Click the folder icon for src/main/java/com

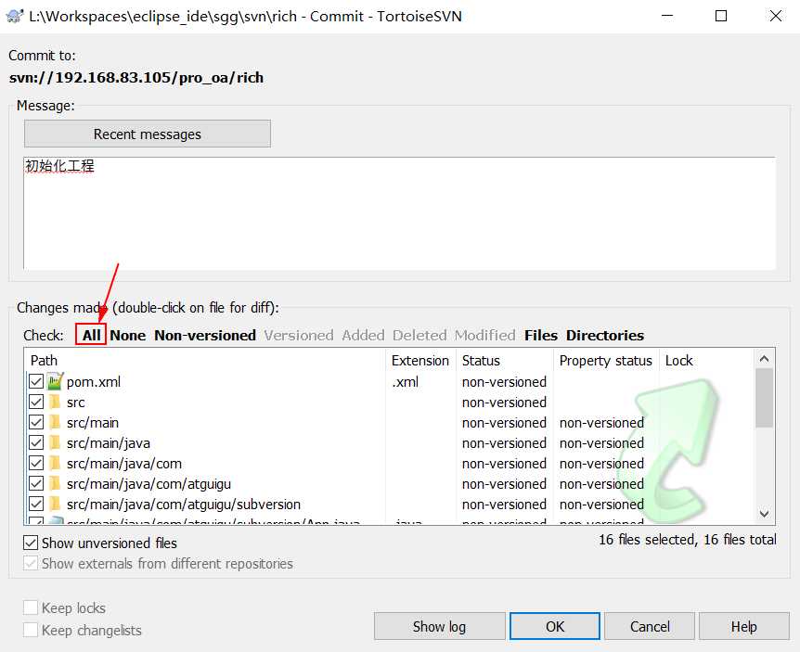coord(55,464)
